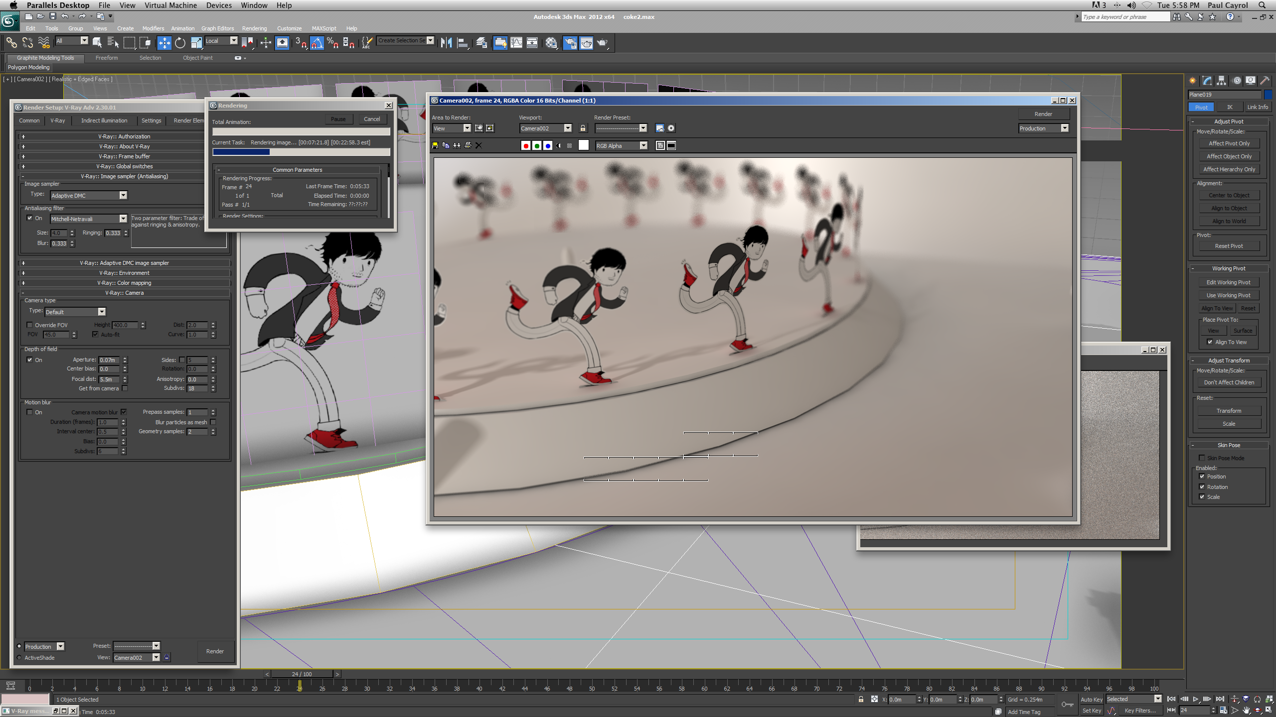This screenshot has height=717, width=1276.
Task: Click the Mirror tool icon
Action: point(446,43)
